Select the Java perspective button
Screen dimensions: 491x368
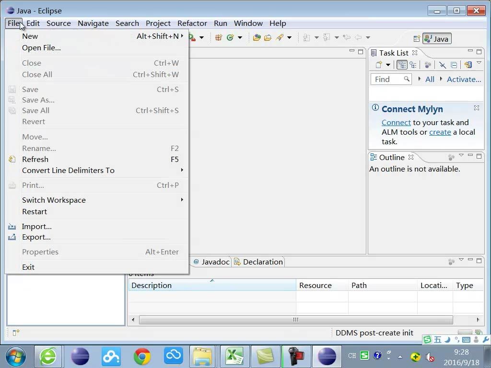[437, 38]
